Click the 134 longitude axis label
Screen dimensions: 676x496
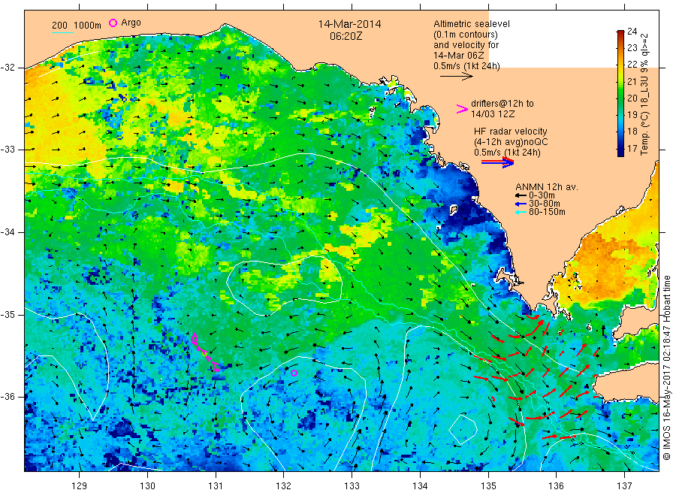(420, 486)
